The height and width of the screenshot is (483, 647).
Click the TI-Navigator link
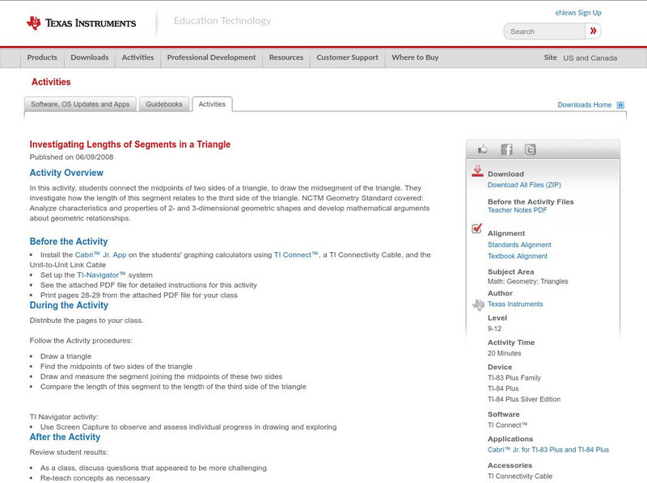101,275
